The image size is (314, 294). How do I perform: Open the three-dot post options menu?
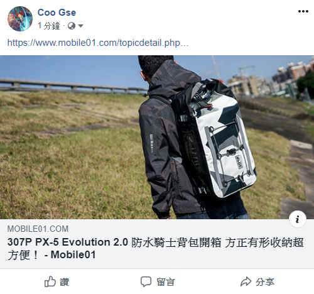[303, 11]
